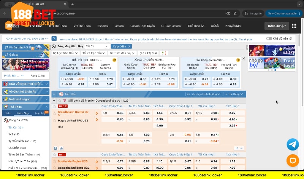The width and height of the screenshot is (304, 179).
Task: Switch to the Galaxy theme banner
Action: [25, 54]
